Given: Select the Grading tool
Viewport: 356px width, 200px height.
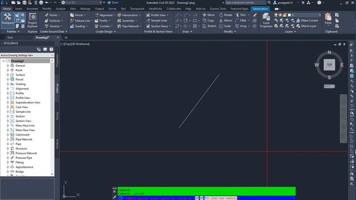Looking at the screenshot, I should [x=79, y=26].
